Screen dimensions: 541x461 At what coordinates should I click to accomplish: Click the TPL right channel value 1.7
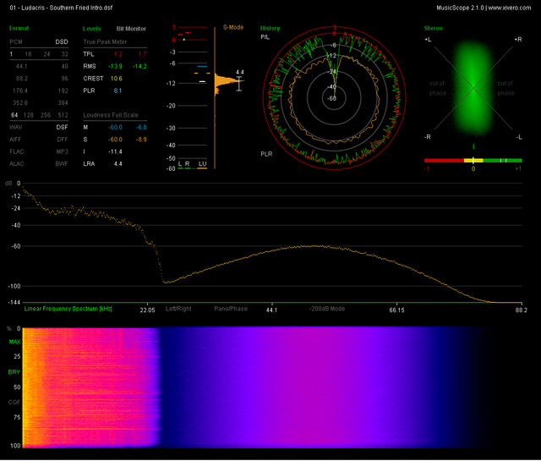[142, 54]
